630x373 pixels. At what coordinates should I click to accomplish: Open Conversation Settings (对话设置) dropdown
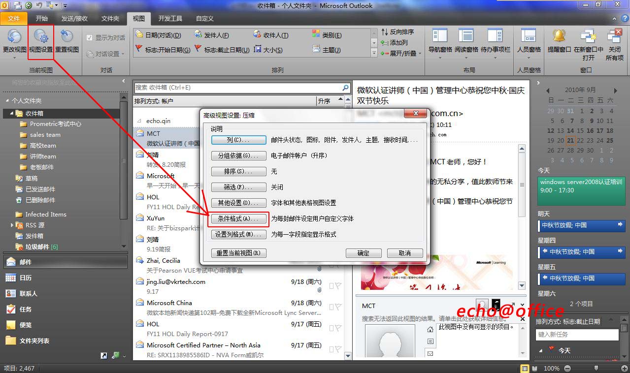coord(105,54)
